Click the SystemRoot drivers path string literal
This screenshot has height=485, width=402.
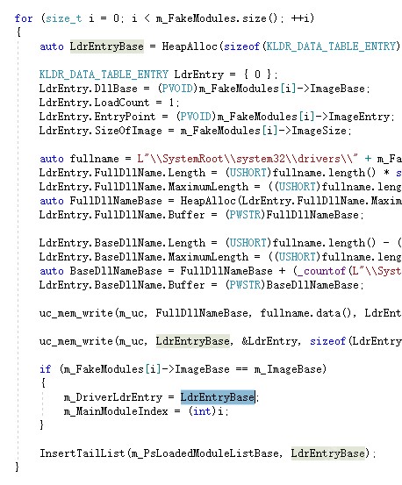tap(248, 159)
